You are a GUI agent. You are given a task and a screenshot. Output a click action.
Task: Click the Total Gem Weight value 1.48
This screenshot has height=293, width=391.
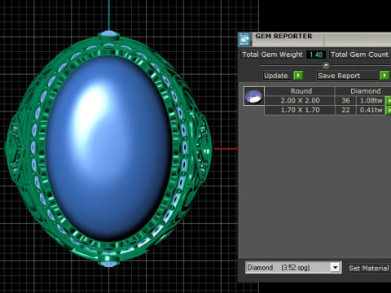[316, 55]
